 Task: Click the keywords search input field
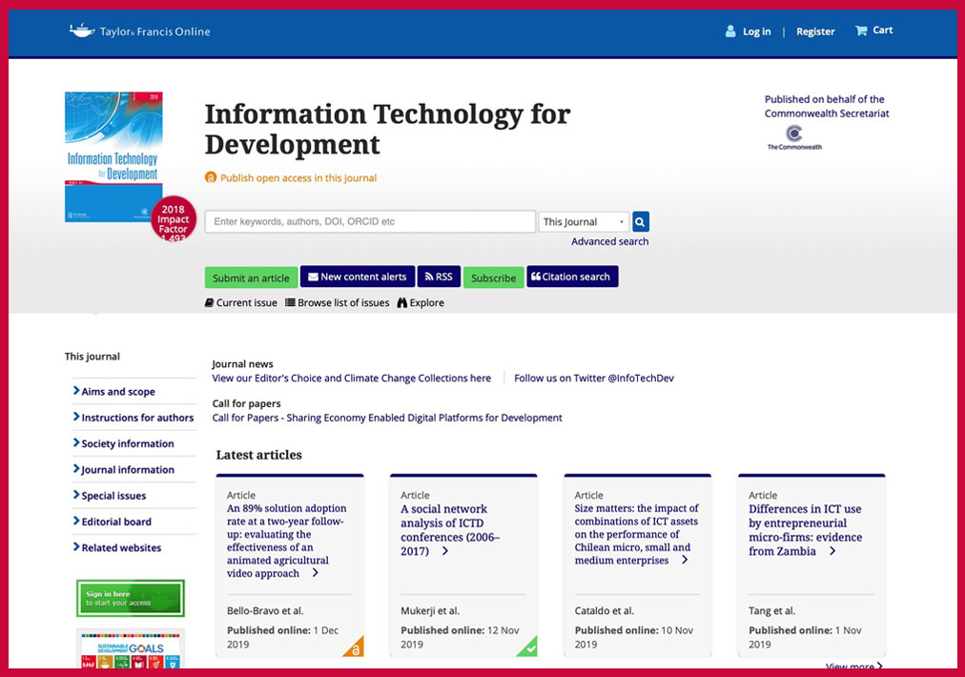pos(370,221)
